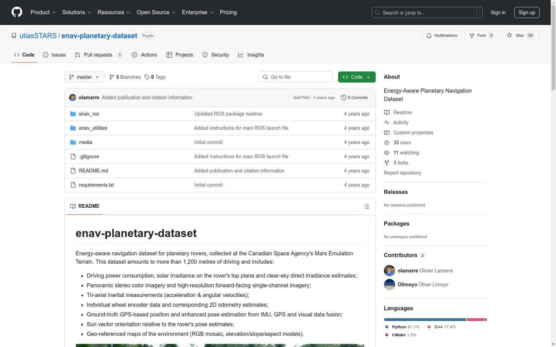The image size is (556, 347).
Task: Open the enav_utilities folder name
Action: coord(93,128)
